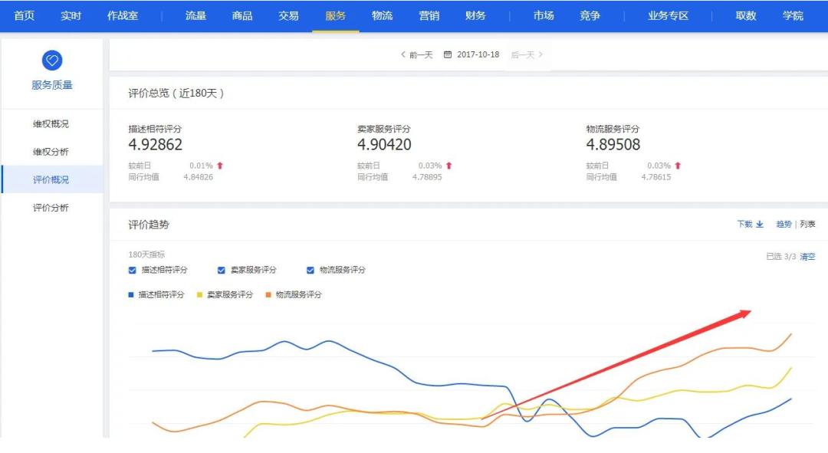828x453 pixels.
Task: Open the 竞争 menu in top bar
Action: 590,15
